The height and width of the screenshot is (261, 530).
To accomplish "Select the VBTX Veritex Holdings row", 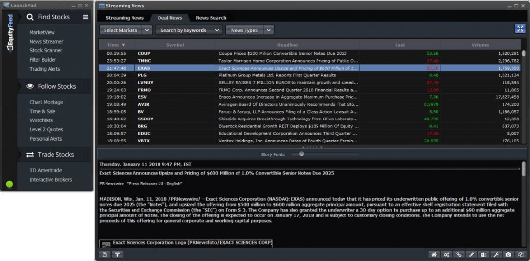I will (310, 141).
